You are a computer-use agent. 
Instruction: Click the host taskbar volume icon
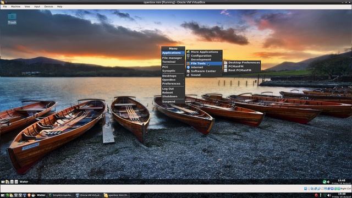coord(329,195)
